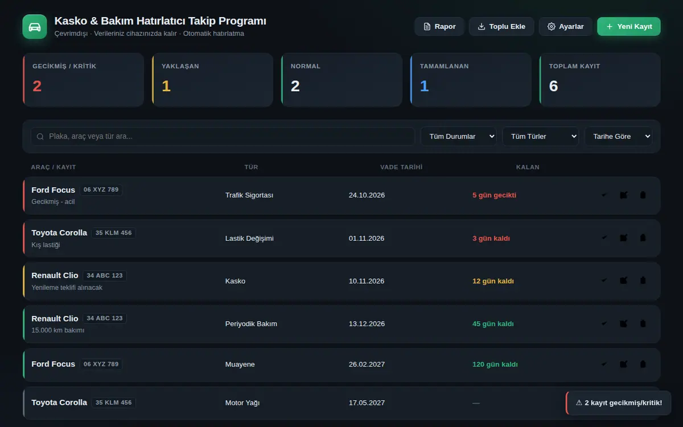
Task: Click the Toplu Ekle button
Action: click(x=501, y=27)
